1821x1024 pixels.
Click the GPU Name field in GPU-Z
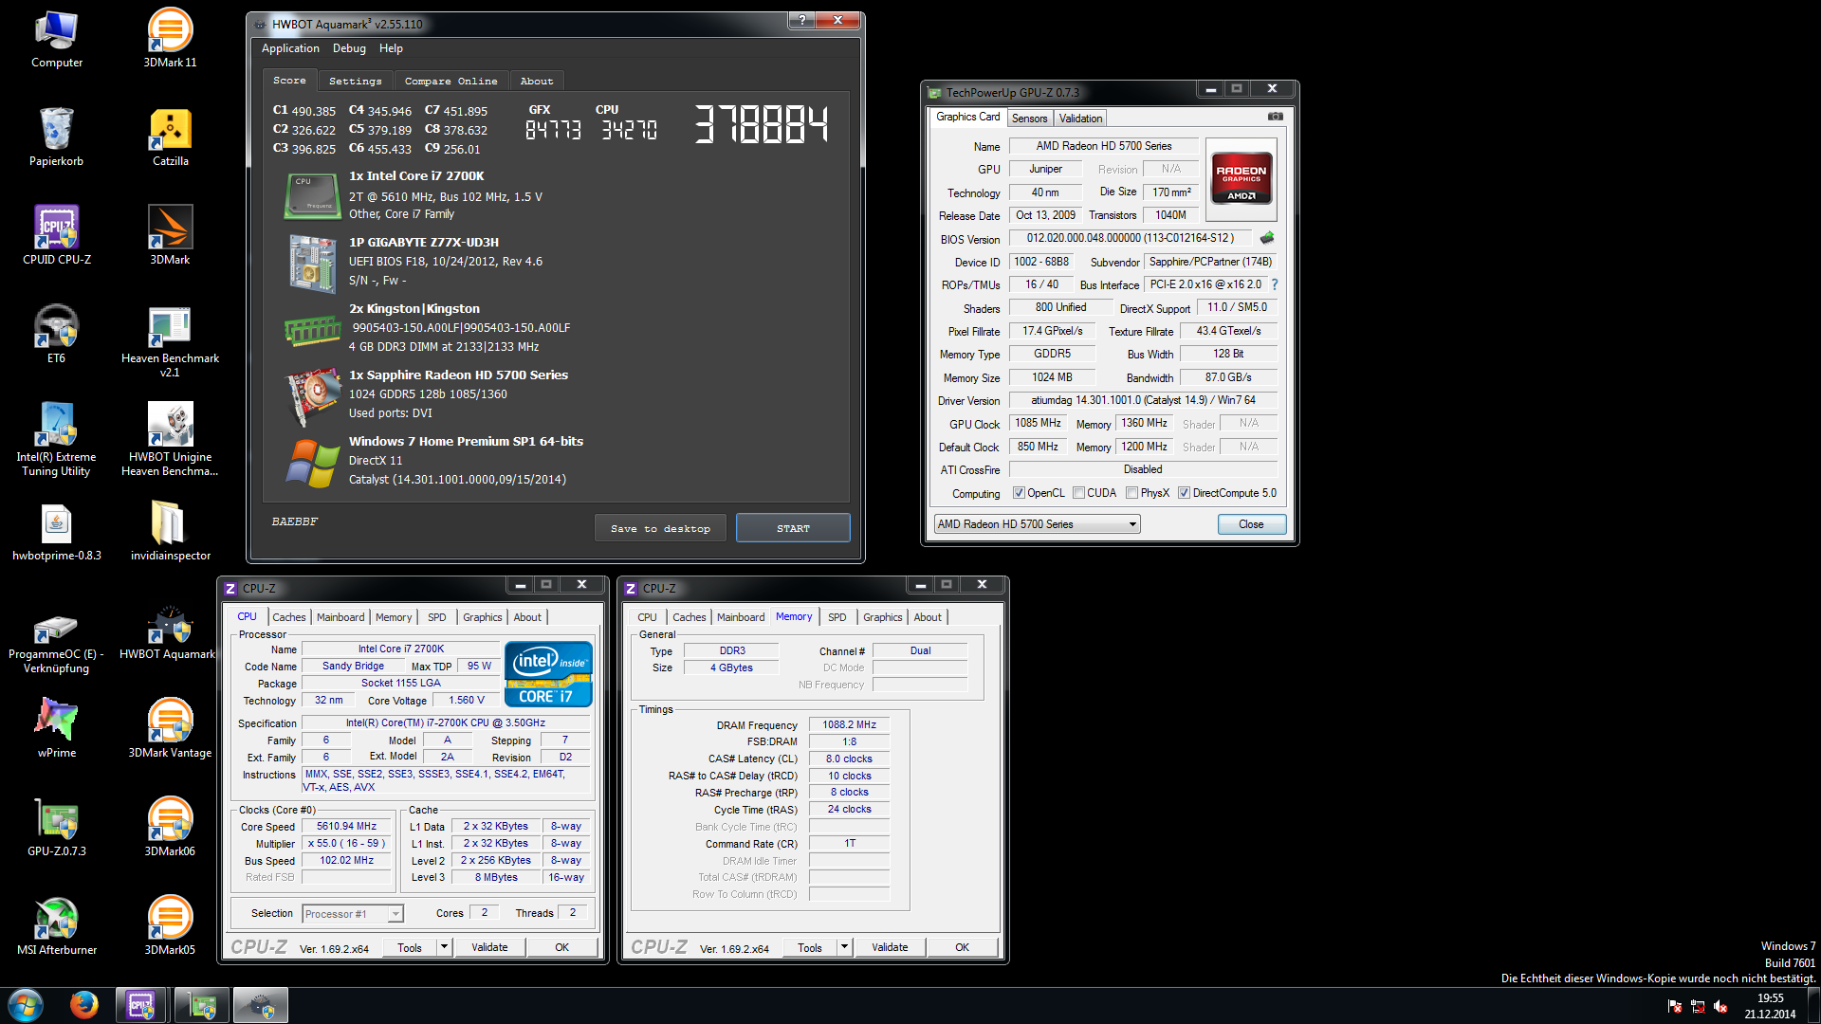[1103, 146]
